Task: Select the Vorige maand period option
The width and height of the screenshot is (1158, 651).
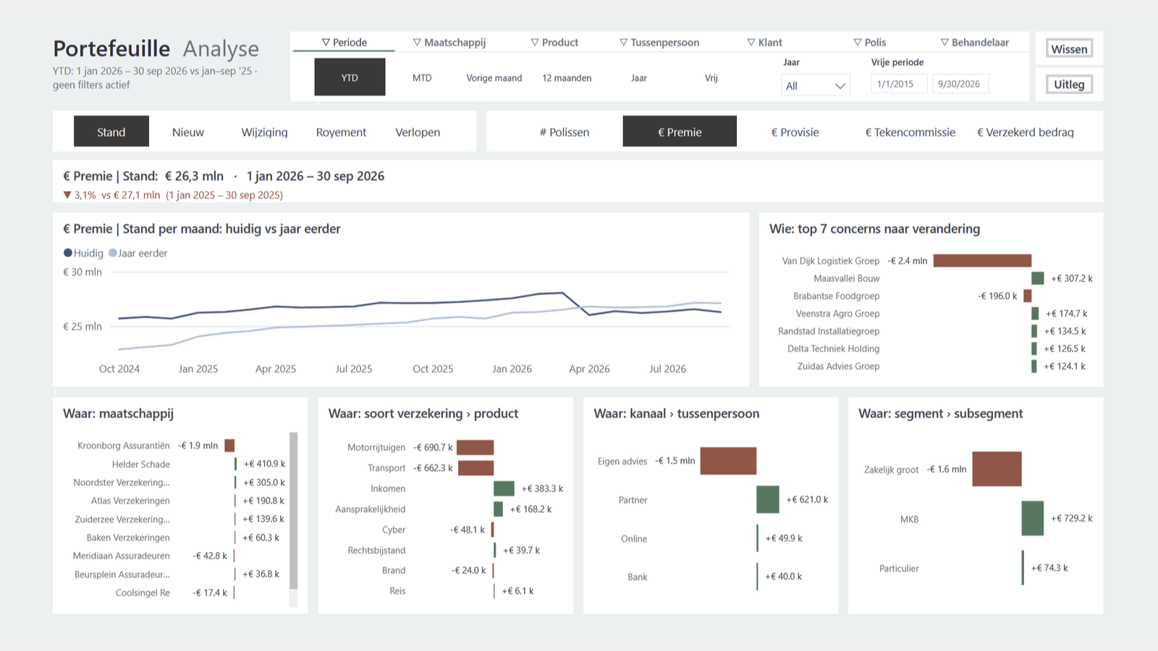Action: pos(494,78)
